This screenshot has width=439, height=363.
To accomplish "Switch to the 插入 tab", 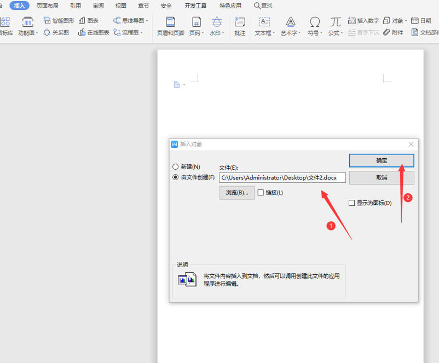I will 19,5.
